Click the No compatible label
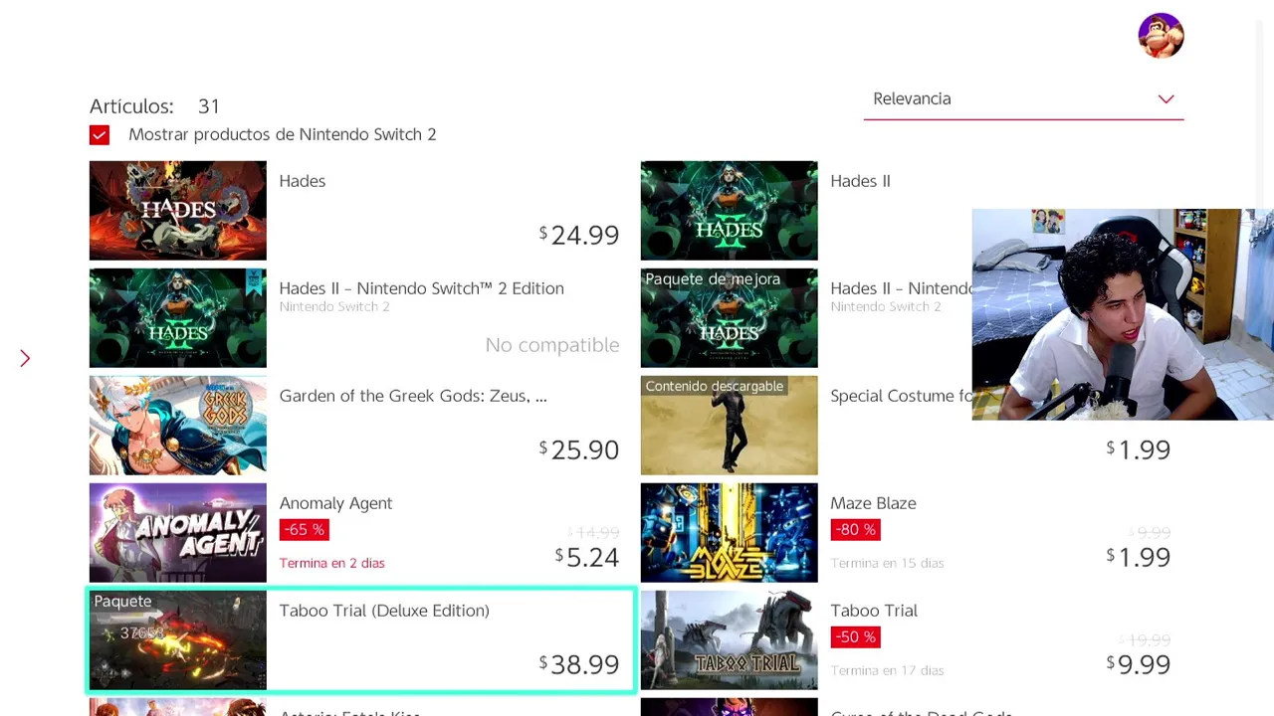The height and width of the screenshot is (716, 1274). (x=552, y=345)
